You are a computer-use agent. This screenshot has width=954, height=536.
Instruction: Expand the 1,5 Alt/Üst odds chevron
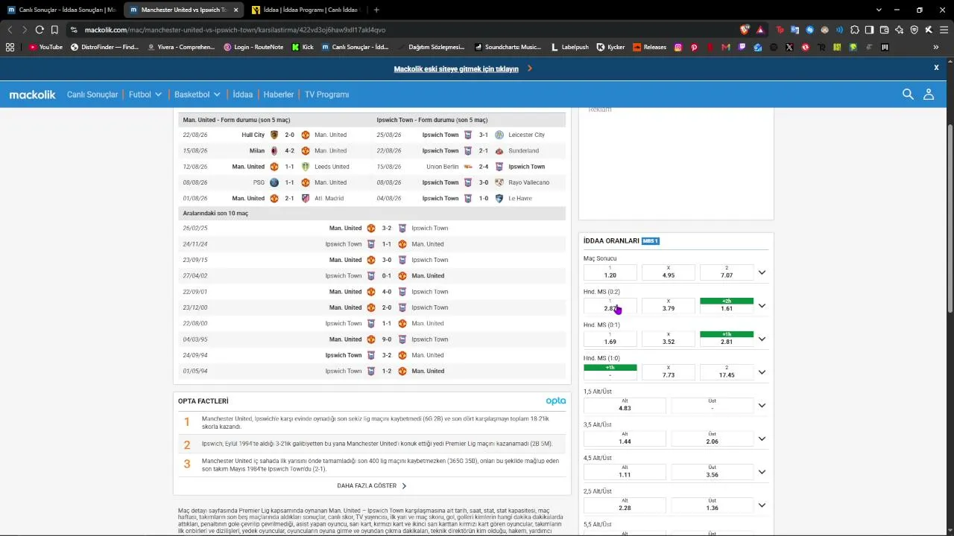pos(762,406)
